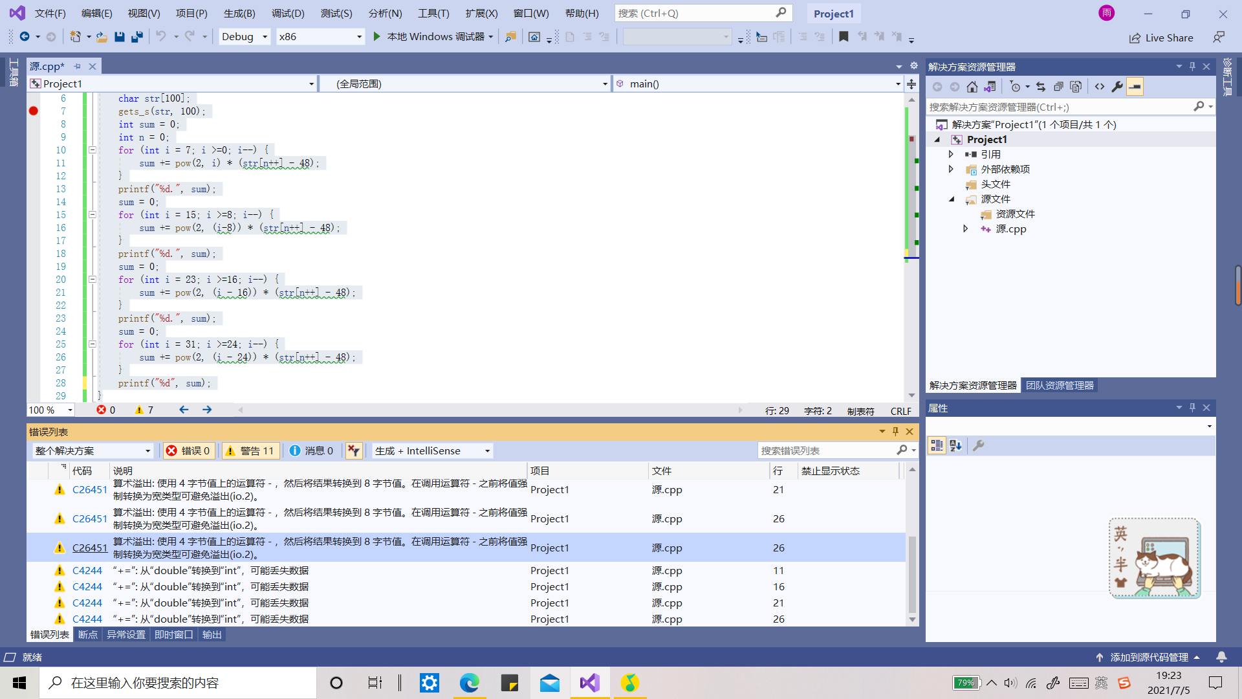1242x699 pixels.
Task: Open the 调试(D) menu
Action: 288,13
